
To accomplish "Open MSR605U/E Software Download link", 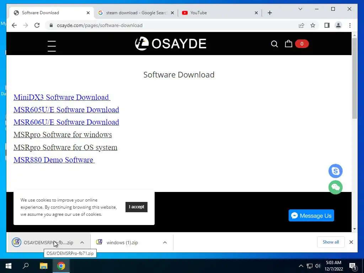I will 66,109.
